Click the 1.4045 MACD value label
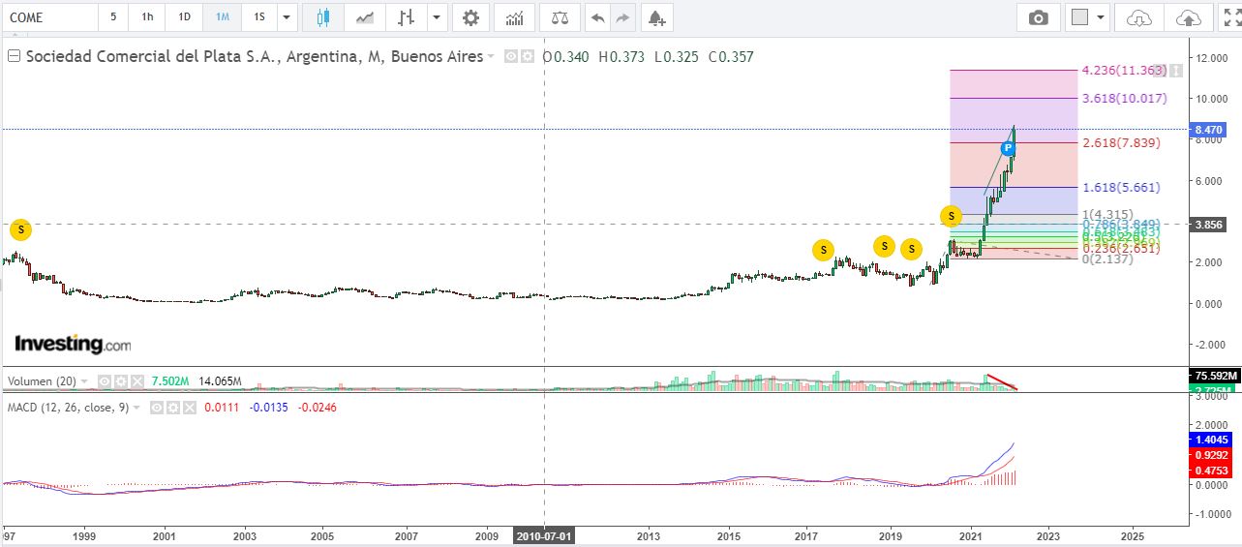Viewport: 1242px width, 547px height. coord(1211,439)
